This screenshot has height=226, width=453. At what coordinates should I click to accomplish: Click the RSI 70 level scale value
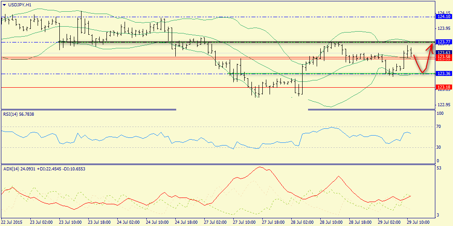(x=439, y=127)
